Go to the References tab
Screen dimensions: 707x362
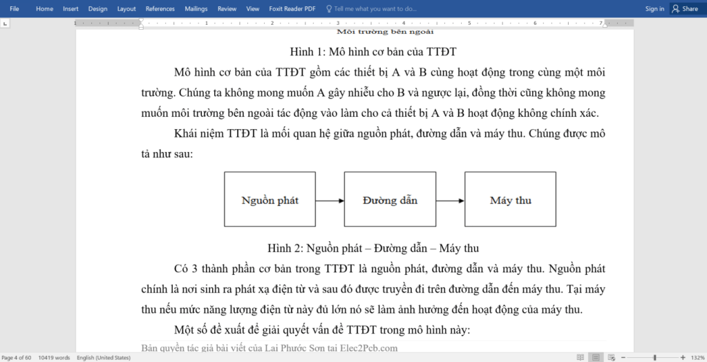(160, 9)
